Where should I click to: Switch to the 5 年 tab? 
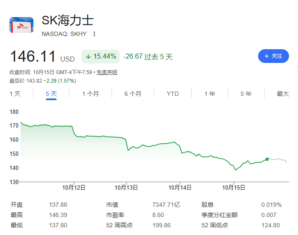pos(246,94)
